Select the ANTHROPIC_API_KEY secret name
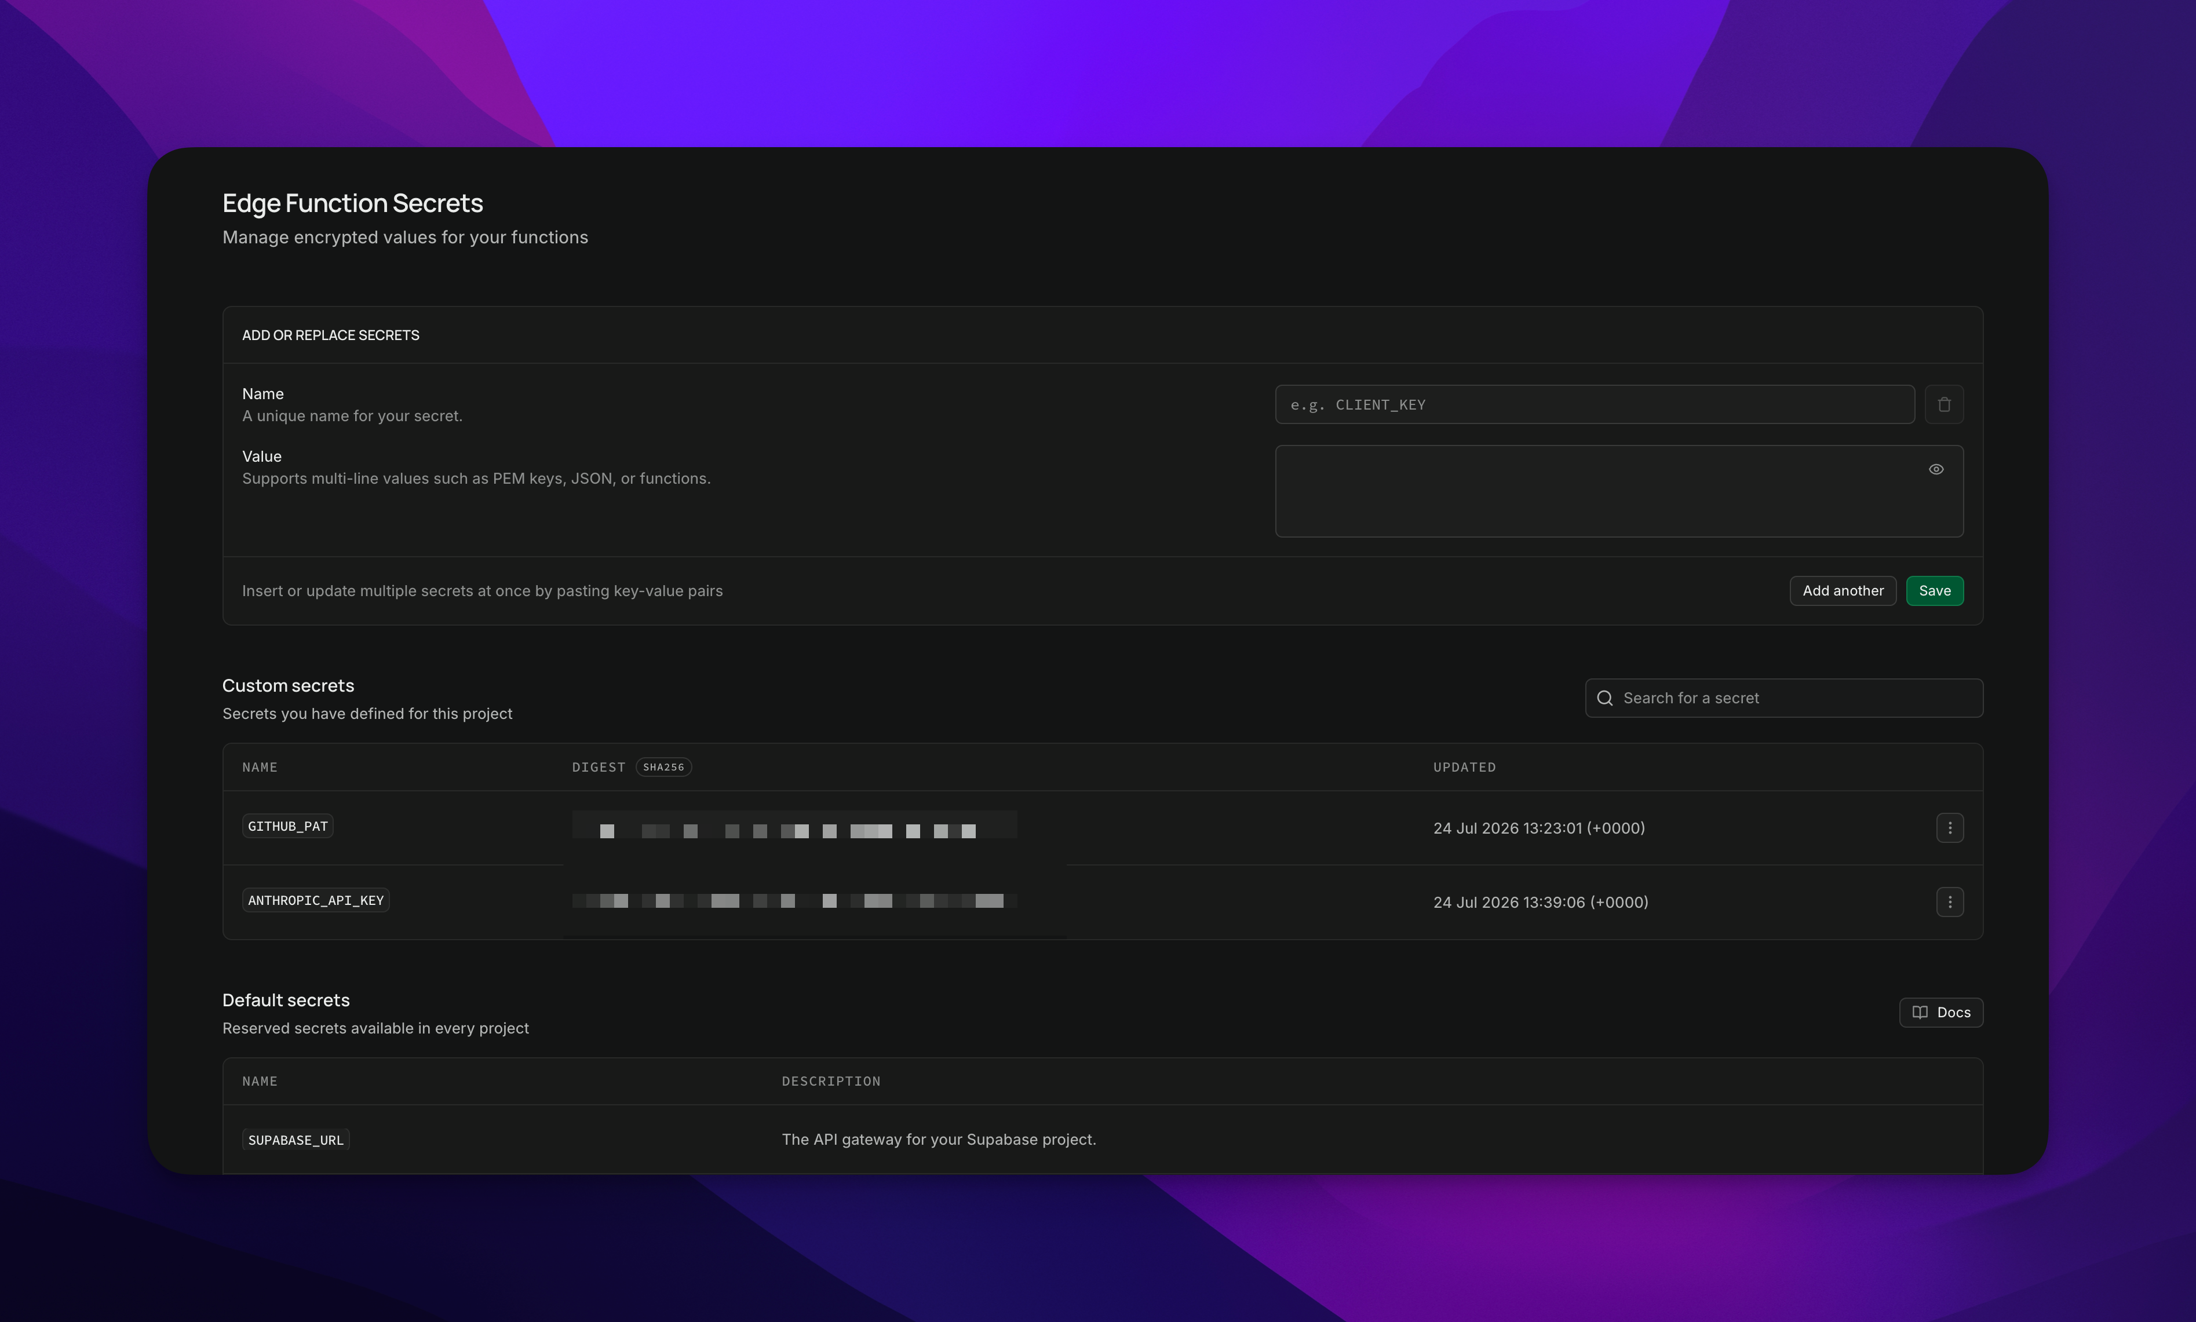Image resolution: width=2196 pixels, height=1322 pixels. point(315,901)
